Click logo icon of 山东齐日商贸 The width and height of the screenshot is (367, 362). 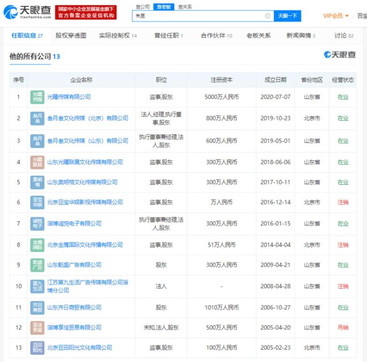(37, 308)
